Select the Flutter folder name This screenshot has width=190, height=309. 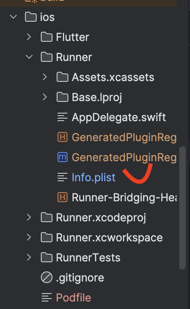72,37
